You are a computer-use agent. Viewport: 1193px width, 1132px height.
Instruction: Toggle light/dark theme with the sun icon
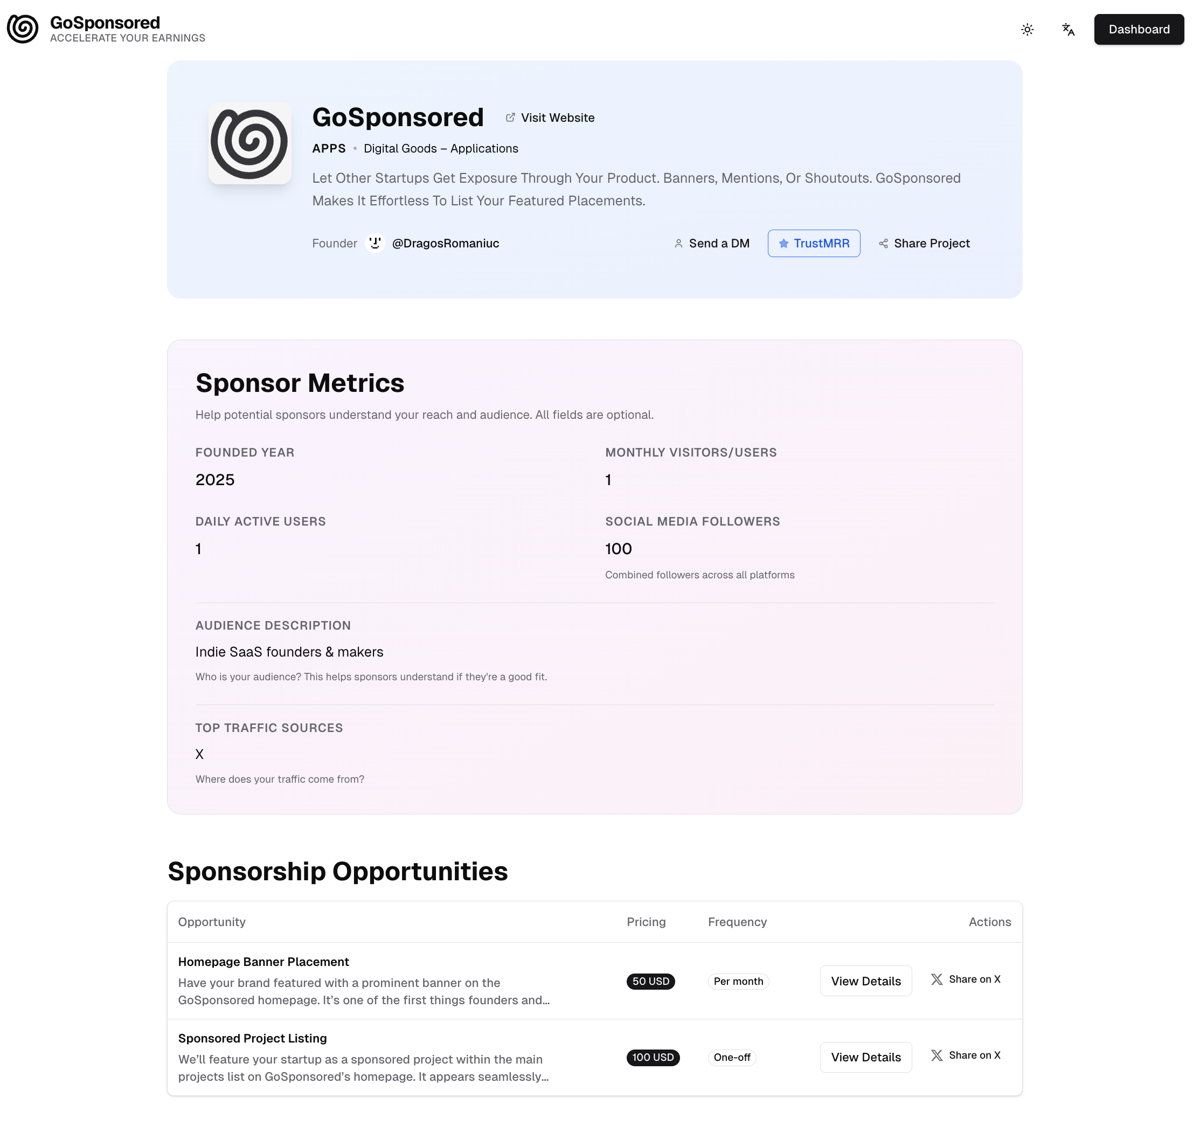coord(1027,29)
